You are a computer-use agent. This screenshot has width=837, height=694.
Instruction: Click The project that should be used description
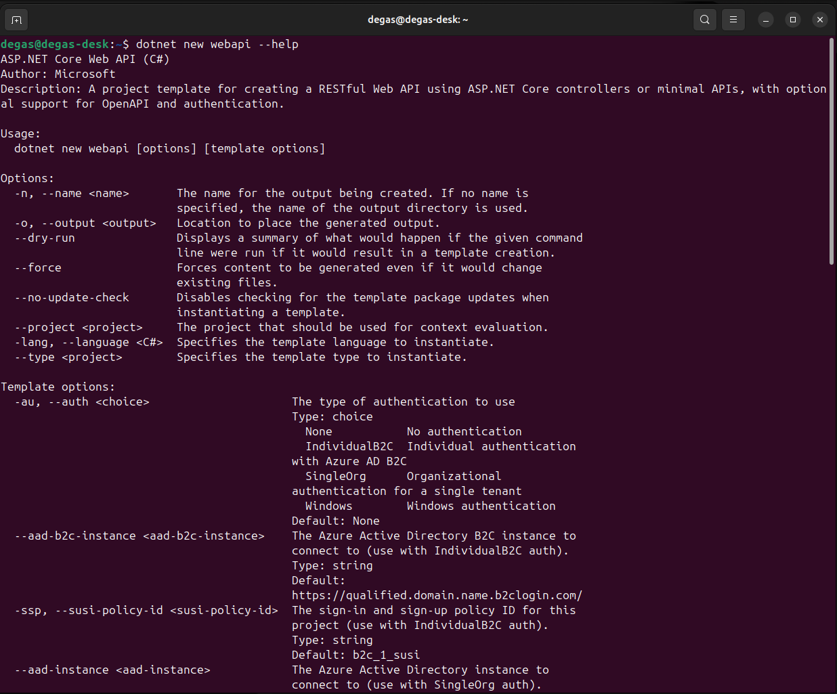coord(363,327)
